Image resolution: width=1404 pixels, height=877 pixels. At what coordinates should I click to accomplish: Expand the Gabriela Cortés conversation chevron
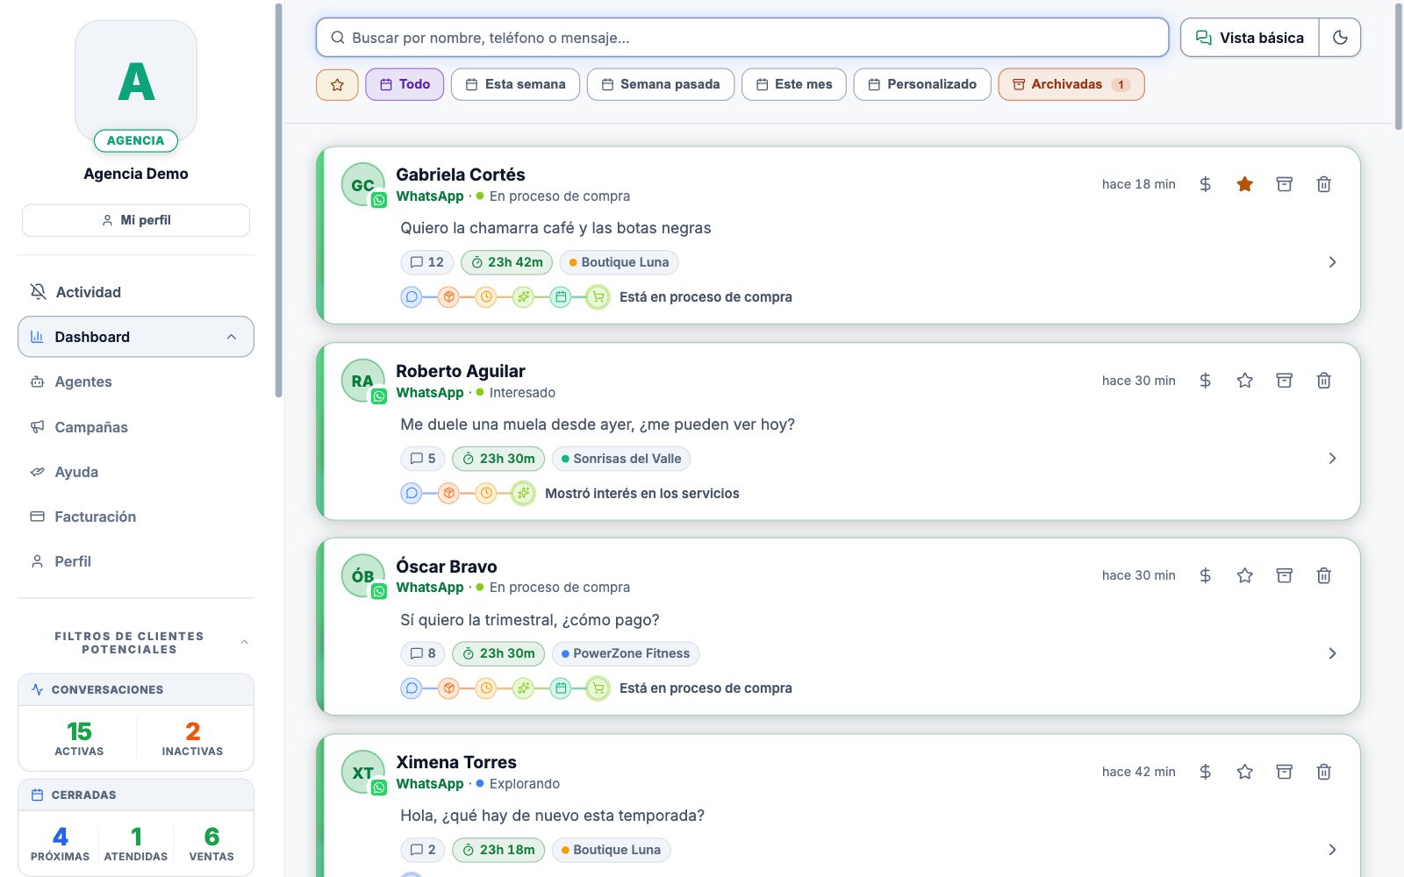pyautogui.click(x=1332, y=262)
